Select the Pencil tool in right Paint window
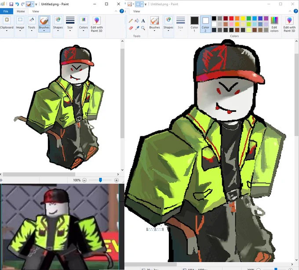The image size is (299, 270). 131,21
